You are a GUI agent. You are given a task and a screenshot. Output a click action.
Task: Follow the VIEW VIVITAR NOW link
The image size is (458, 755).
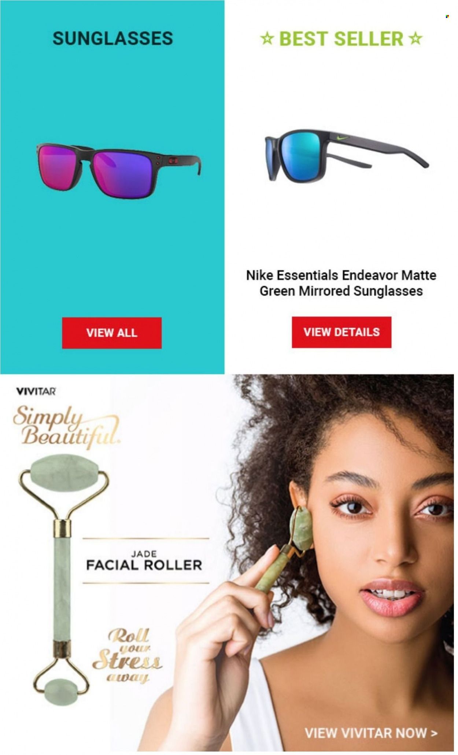tap(371, 733)
